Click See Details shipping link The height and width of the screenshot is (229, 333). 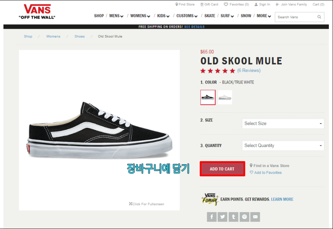pos(194,27)
